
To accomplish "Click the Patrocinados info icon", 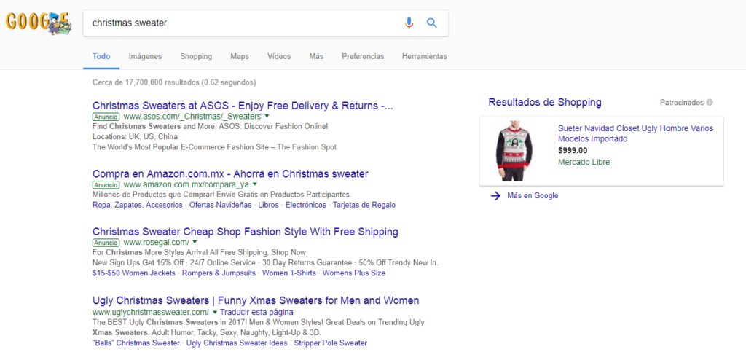I will pyautogui.click(x=710, y=103).
